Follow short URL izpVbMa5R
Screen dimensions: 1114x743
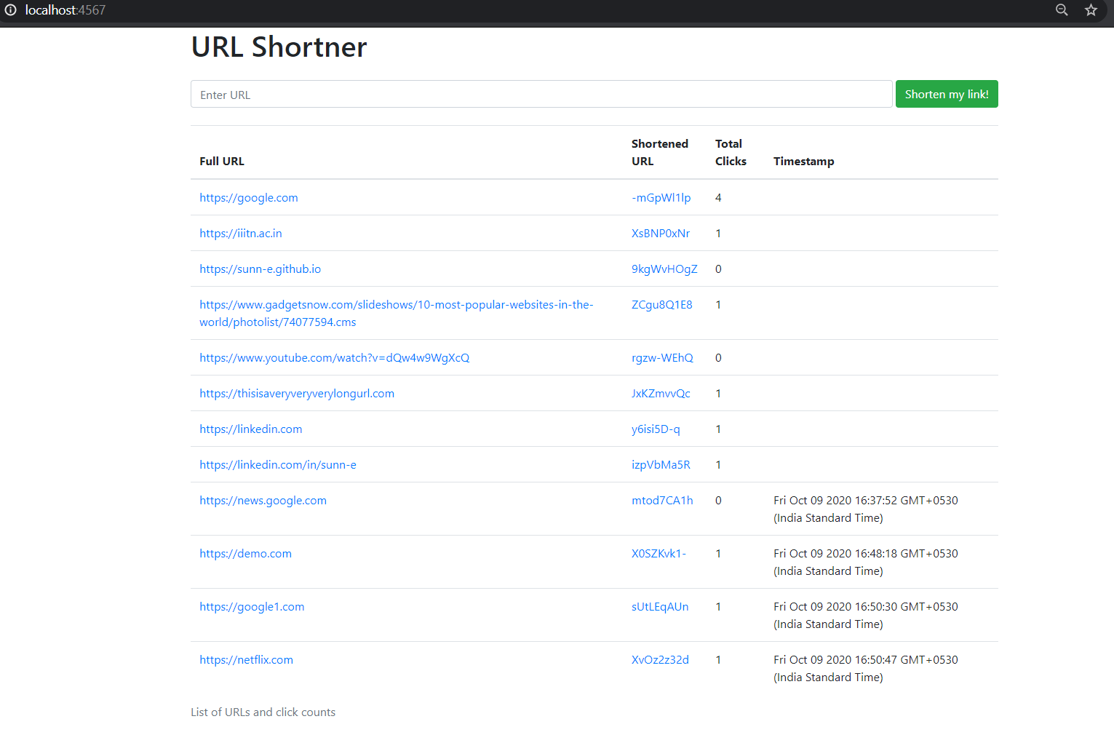661,464
